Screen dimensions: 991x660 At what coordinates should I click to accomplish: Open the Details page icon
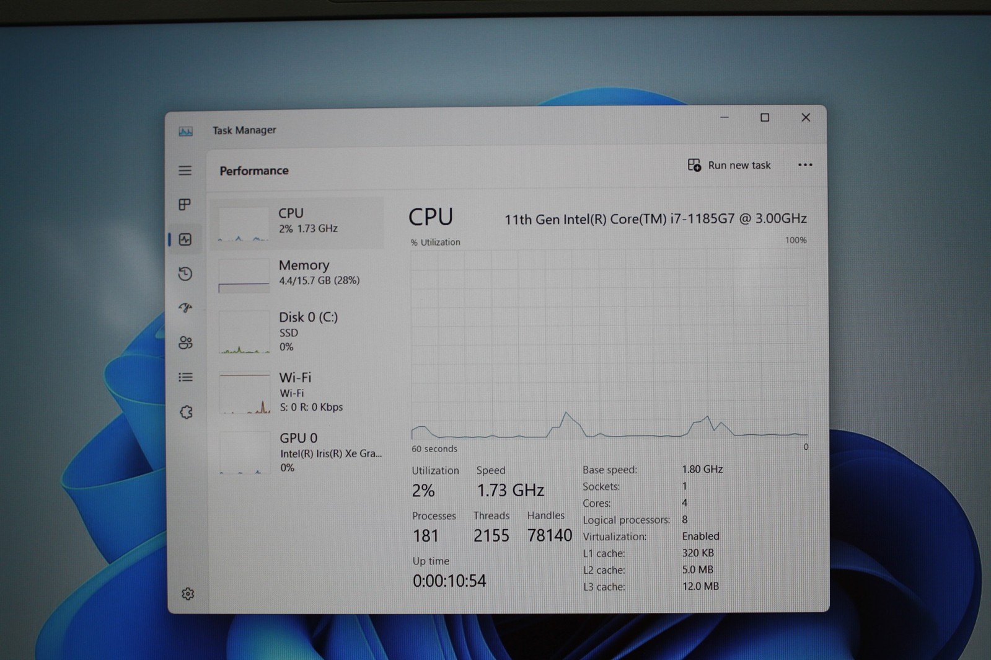(x=185, y=377)
